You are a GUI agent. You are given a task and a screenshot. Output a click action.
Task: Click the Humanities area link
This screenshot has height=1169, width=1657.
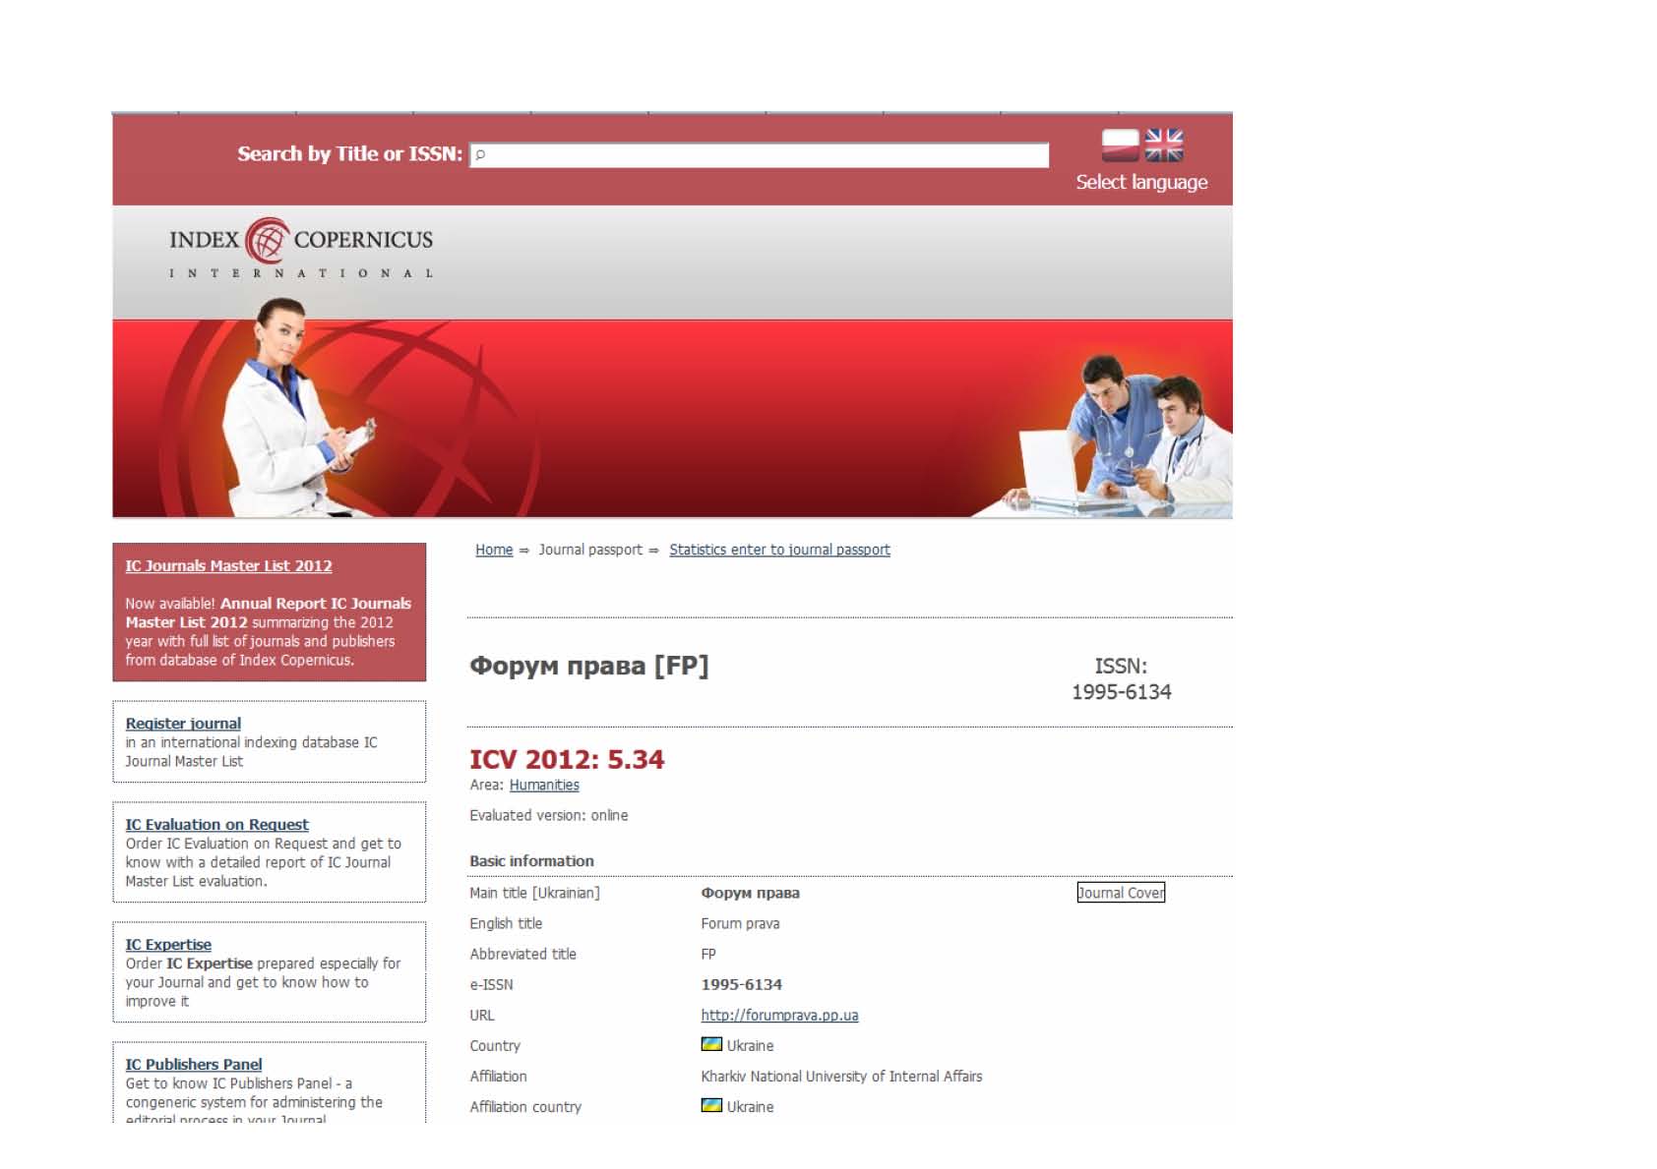(x=544, y=786)
